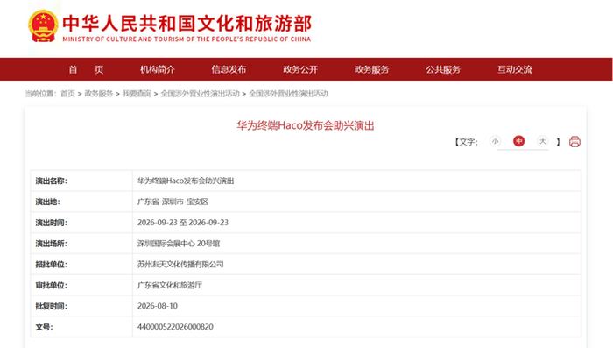Viewport: 613px width, 348px height.
Task: Open the 信息发布 menu
Action: click(x=229, y=69)
